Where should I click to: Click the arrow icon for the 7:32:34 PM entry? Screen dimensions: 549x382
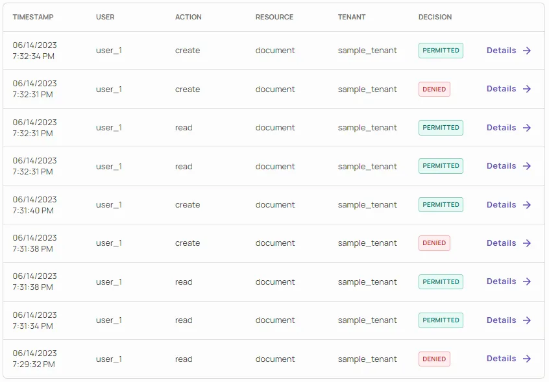[527, 51]
